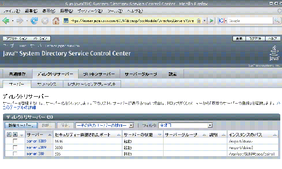Click the disabled 起動 button
This screenshot has width=282, height=169.
tap(46, 125)
